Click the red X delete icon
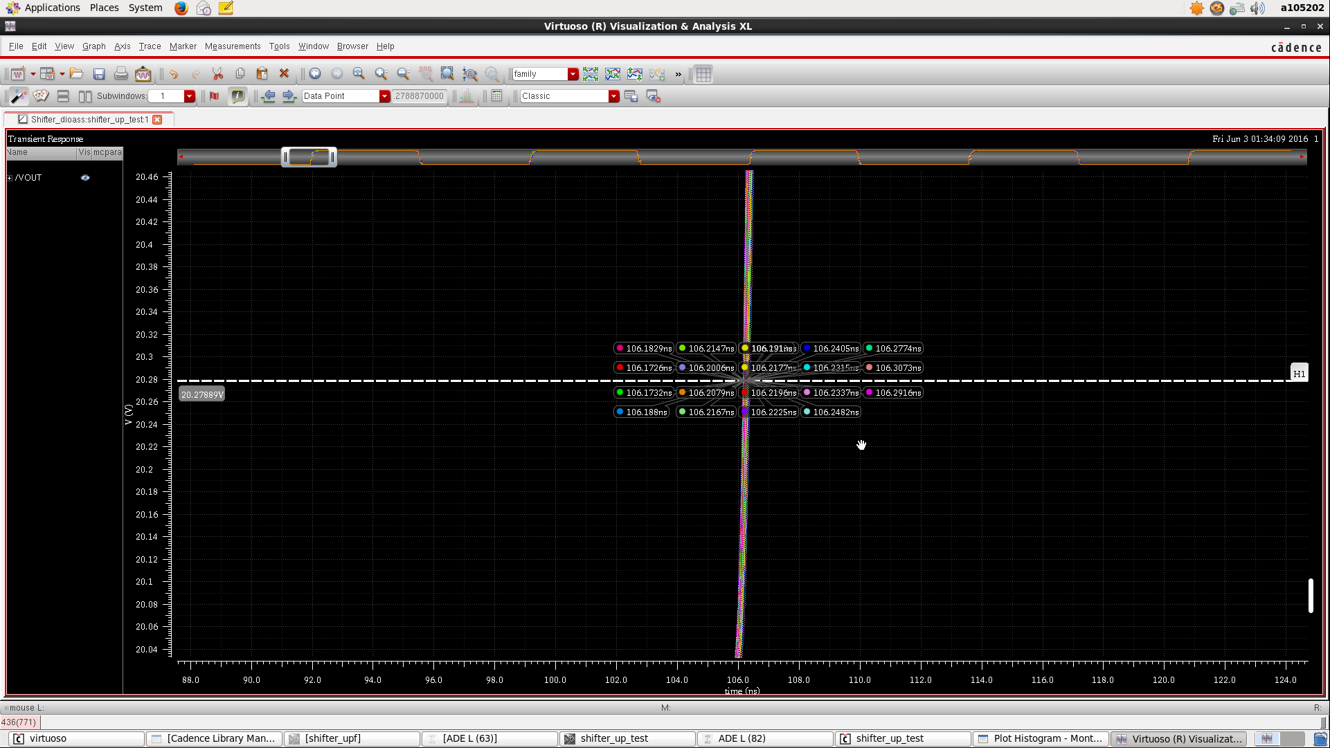 click(x=284, y=74)
